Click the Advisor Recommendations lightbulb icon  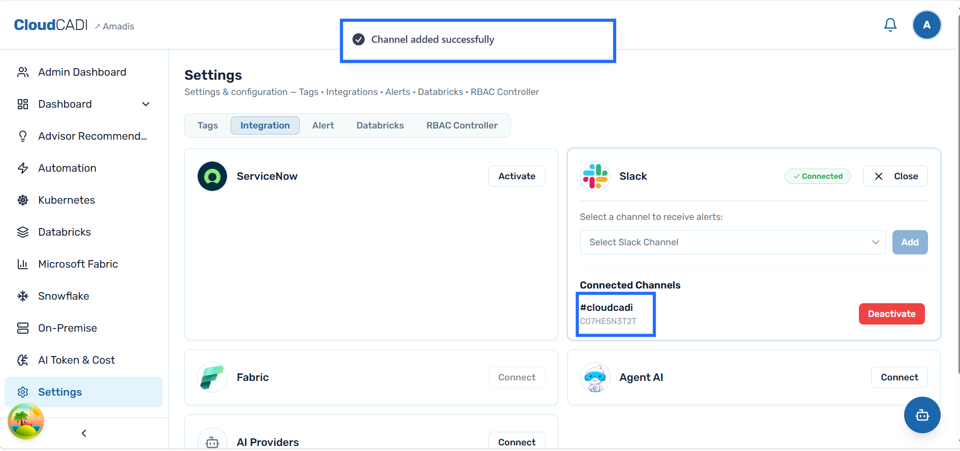pyautogui.click(x=23, y=136)
